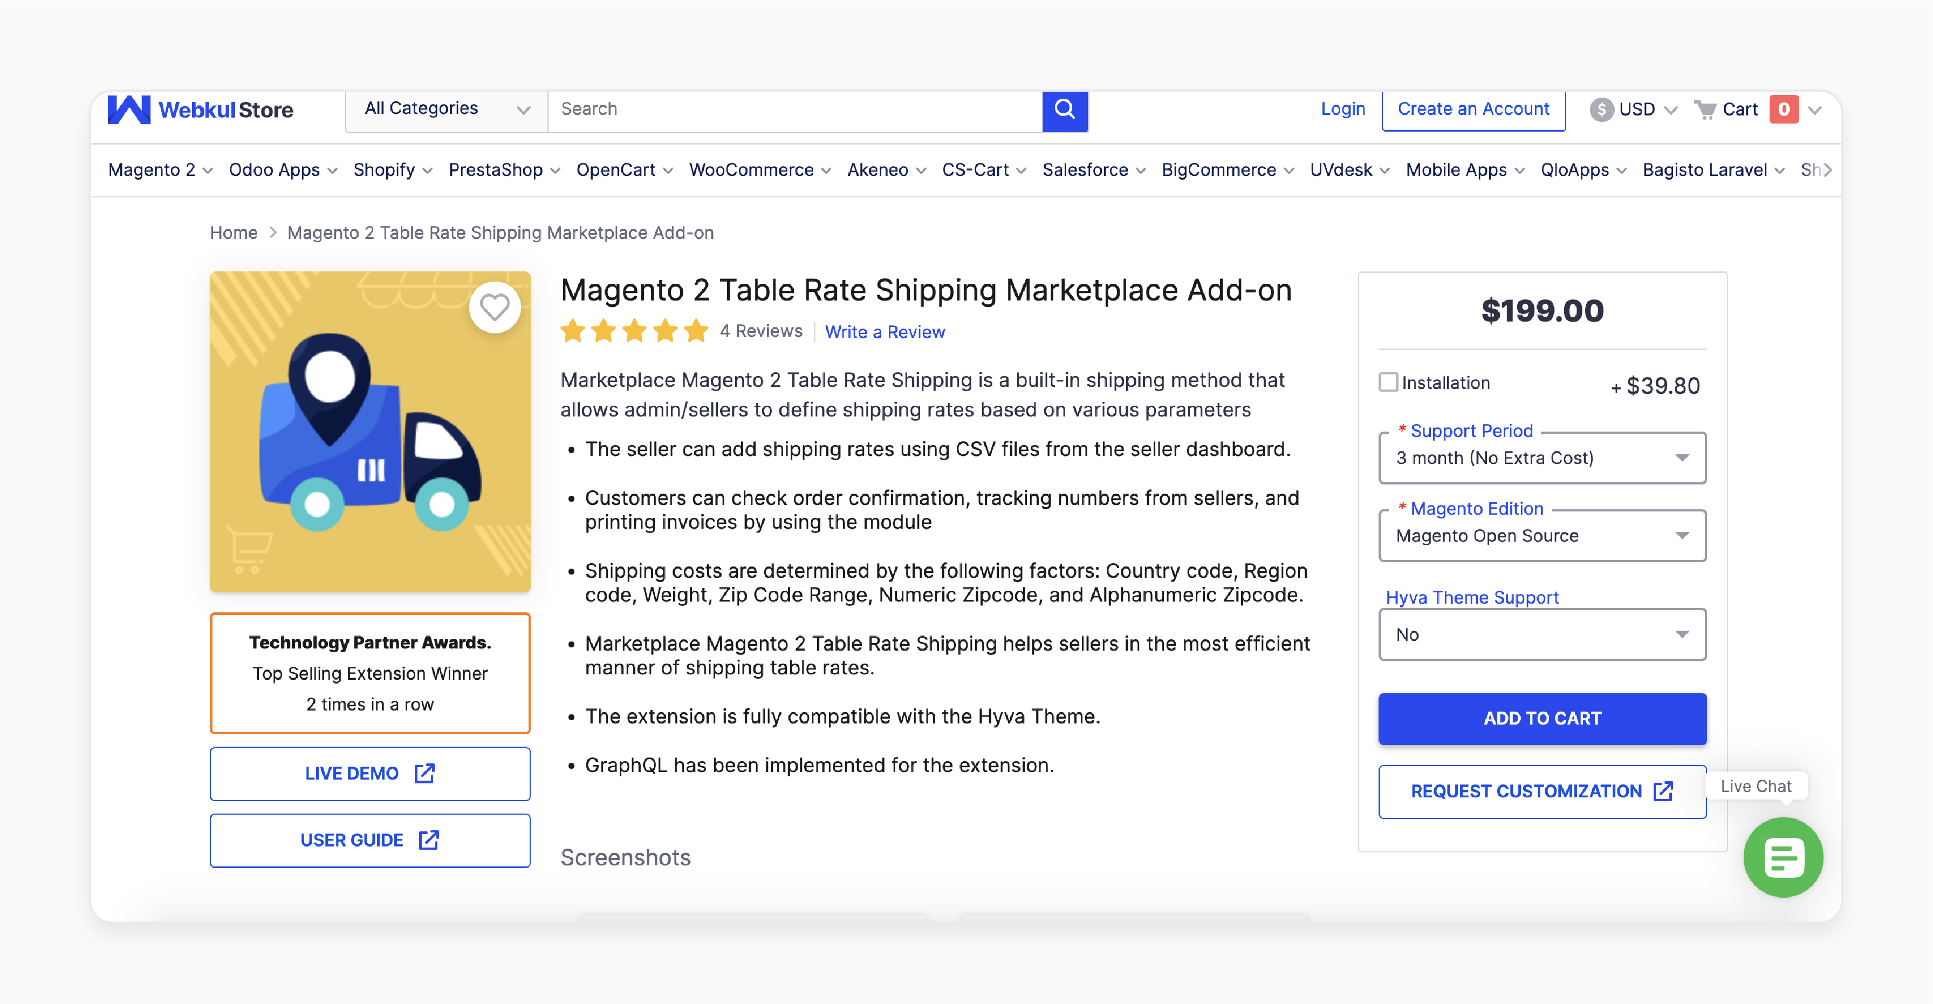This screenshot has height=1004, width=1933.
Task: Click the + $39.80 installation price
Action: click(x=1655, y=386)
